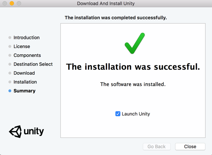Click the green success checkmark icon
The image size is (212, 155).
135,43
